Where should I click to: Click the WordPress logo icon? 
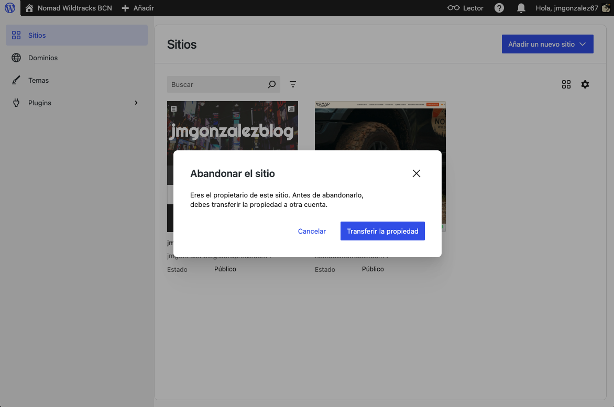[10, 8]
